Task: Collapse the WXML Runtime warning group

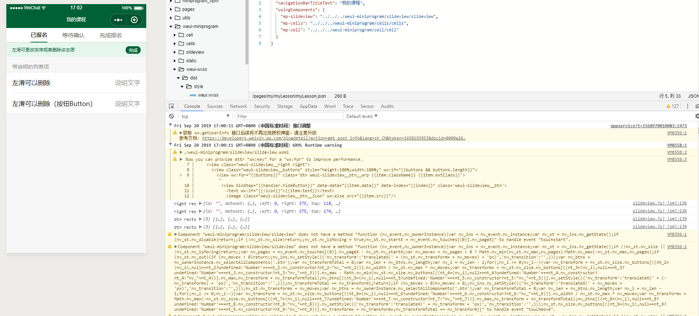Action: (x=170, y=145)
